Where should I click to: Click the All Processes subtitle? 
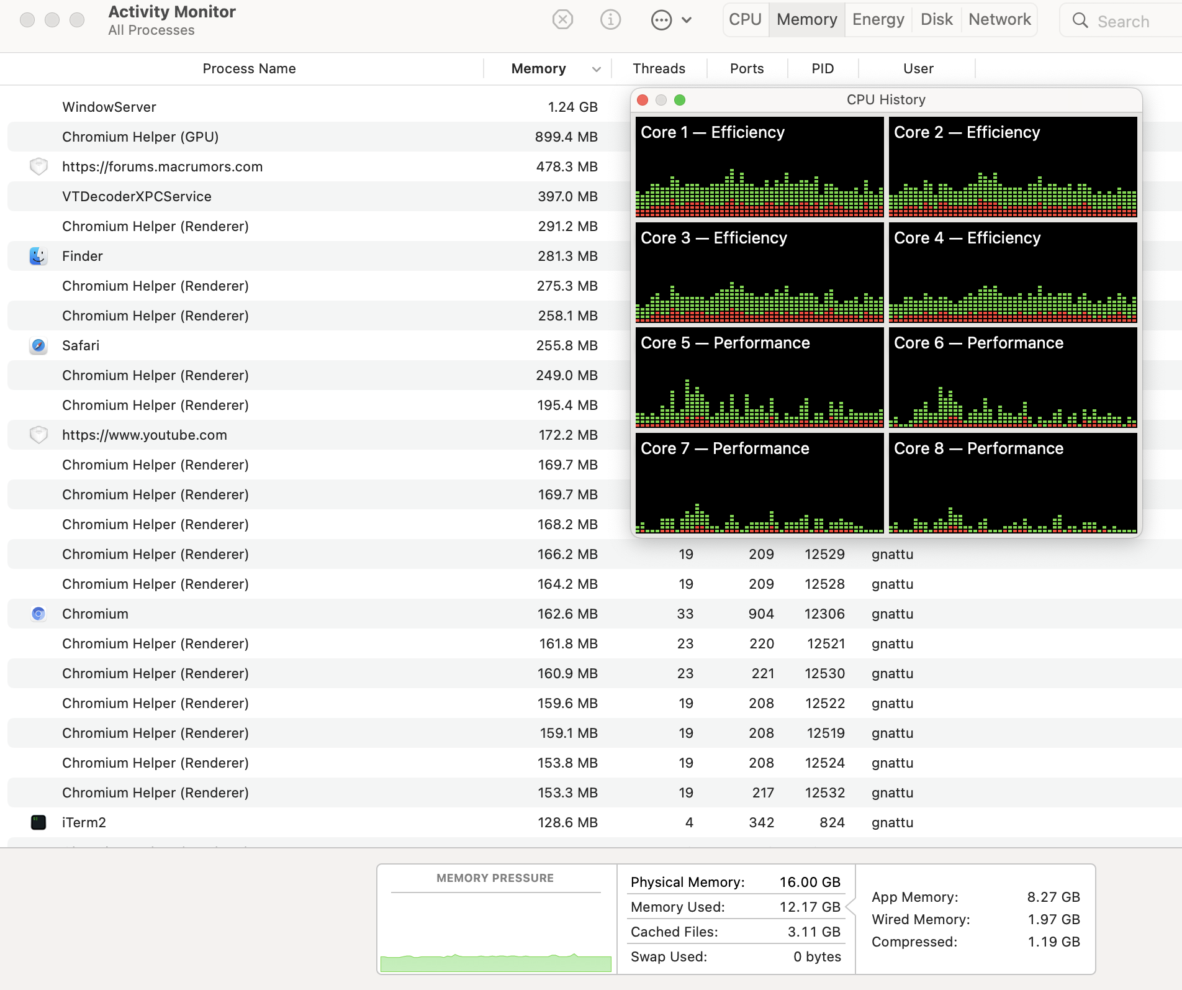coord(151,30)
